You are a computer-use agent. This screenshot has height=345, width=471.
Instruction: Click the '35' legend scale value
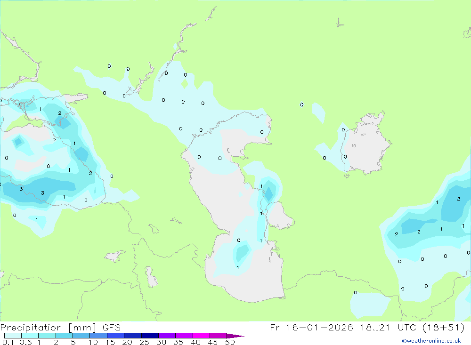pos(179,342)
